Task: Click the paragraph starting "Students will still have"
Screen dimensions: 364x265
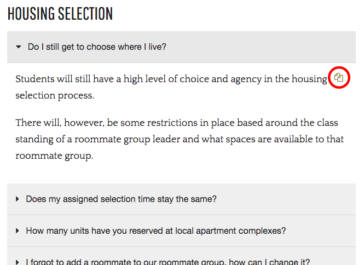Action: click(171, 87)
